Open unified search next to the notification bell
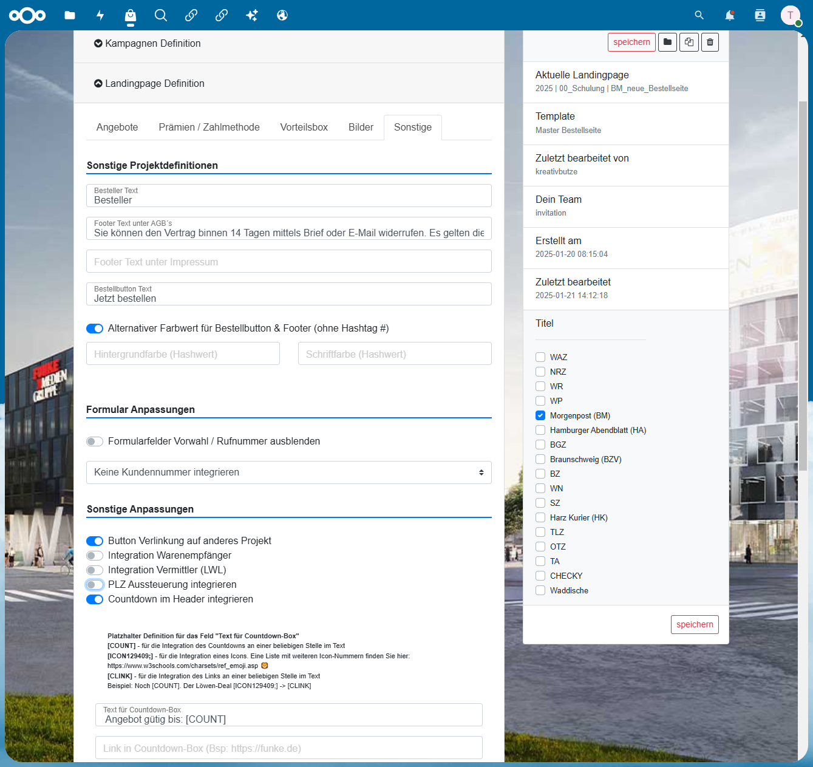 coord(699,15)
